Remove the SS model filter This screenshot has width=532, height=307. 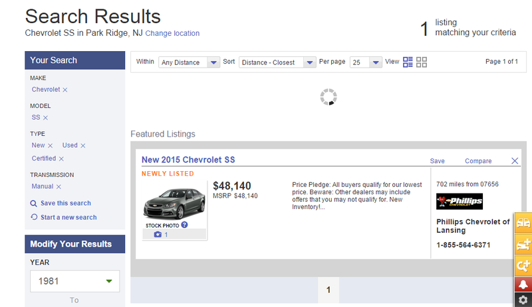(x=45, y=118)
